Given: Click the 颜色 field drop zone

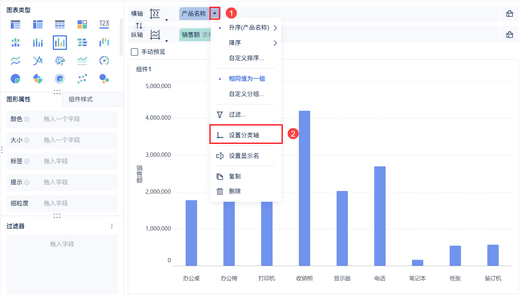Looking at the screenshot, I should 62,119.
